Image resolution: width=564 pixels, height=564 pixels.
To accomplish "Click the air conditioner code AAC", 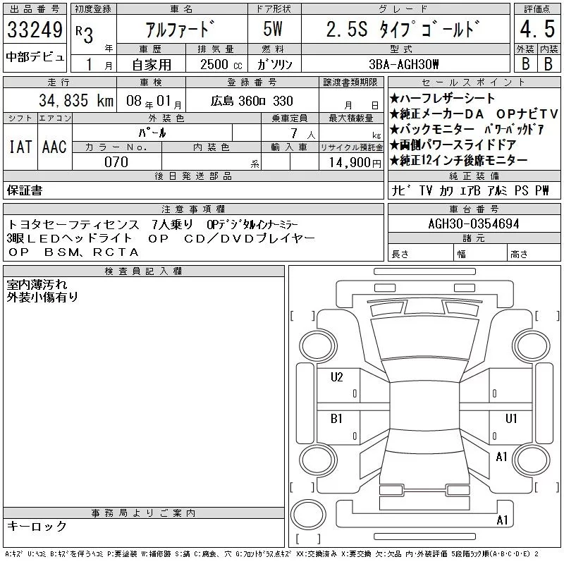I will tap(55, 147).
